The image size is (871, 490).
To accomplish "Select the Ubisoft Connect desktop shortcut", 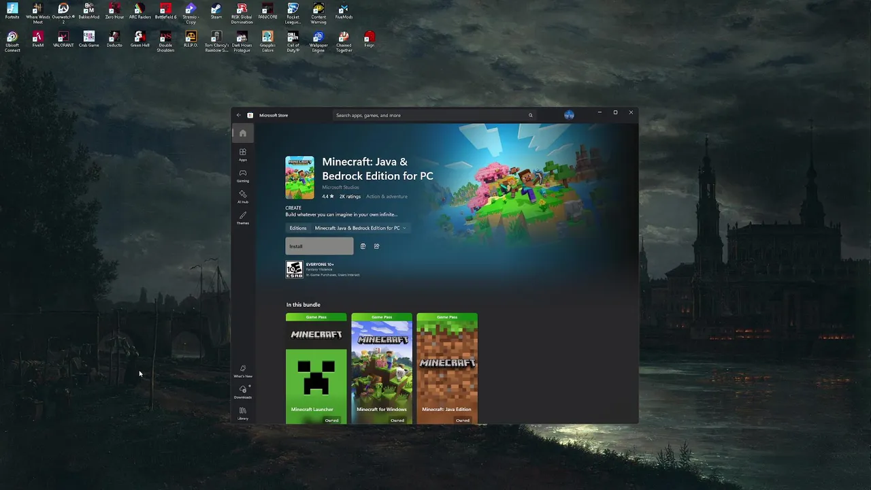I will click(x=12, y=42).
